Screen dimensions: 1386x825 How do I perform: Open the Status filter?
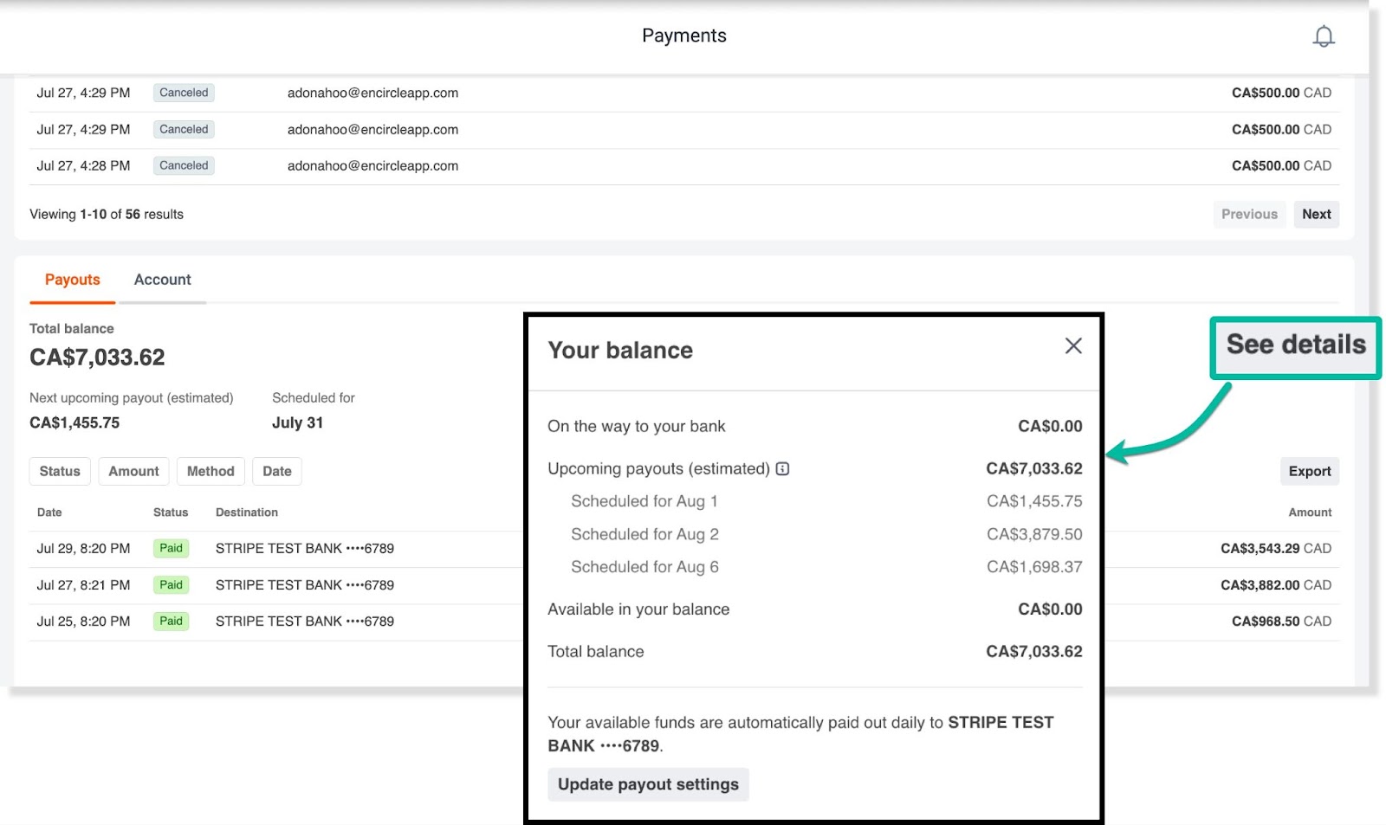pos(60,471)
